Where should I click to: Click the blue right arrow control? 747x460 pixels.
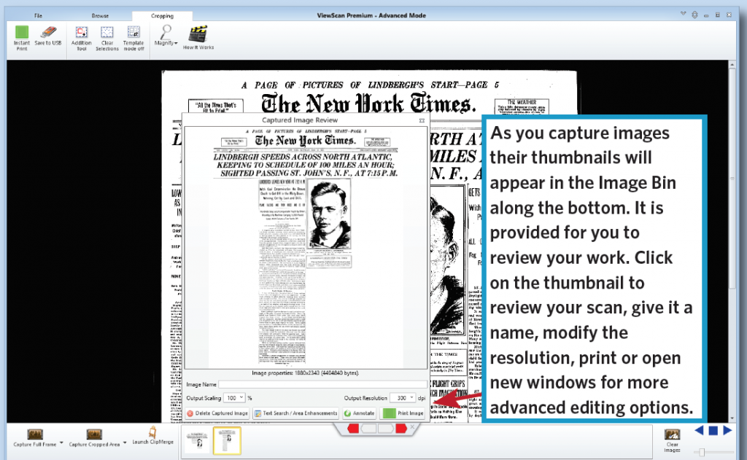click(727, 431)
